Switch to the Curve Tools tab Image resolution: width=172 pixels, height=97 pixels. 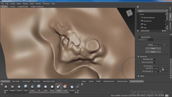[x=26, y=81]
